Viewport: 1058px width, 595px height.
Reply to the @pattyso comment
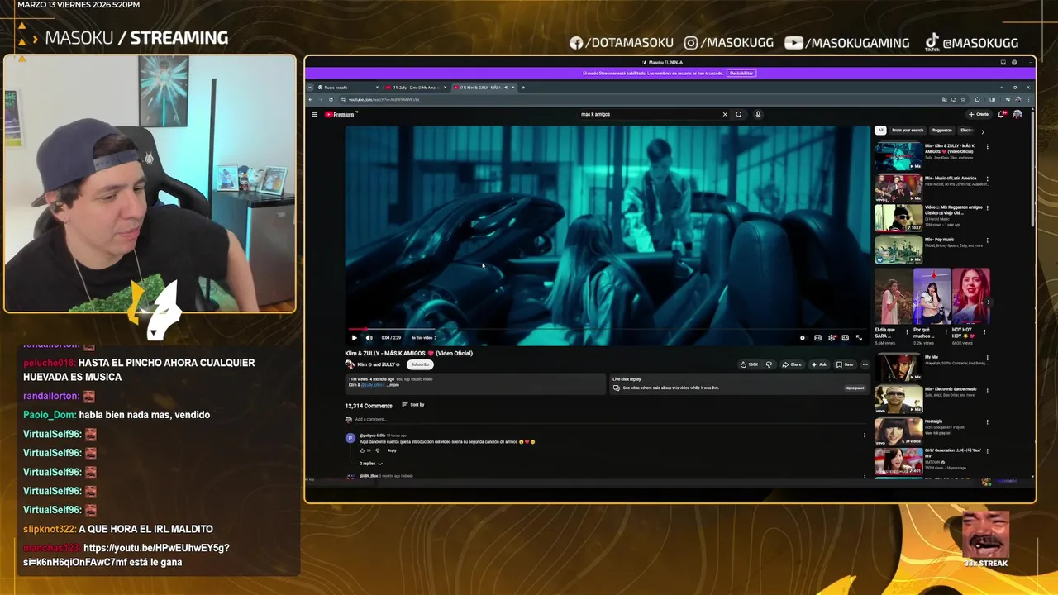click(x=392, y=450)
